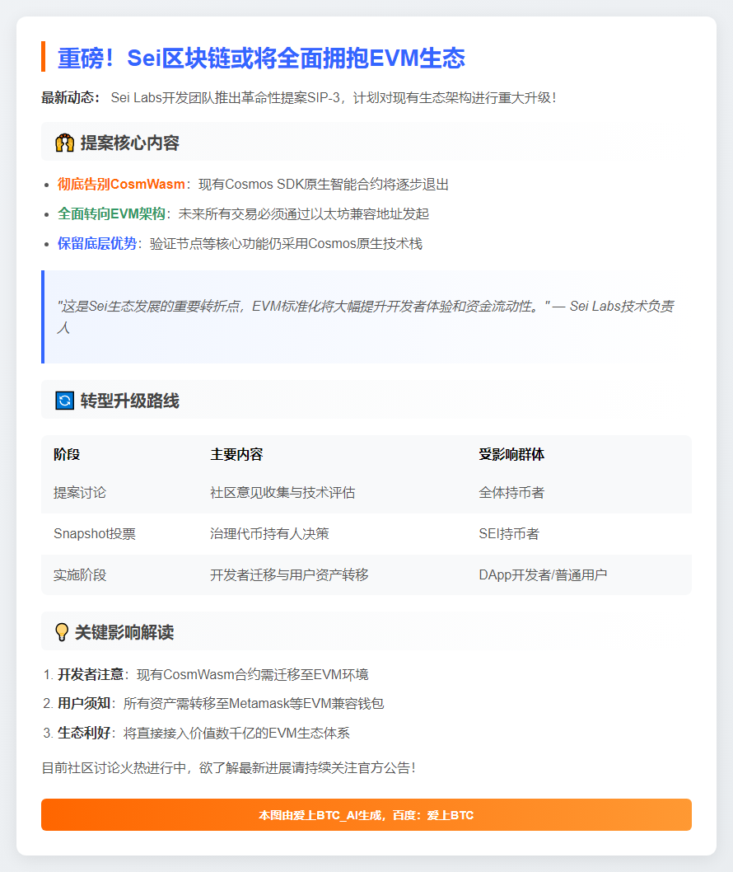Click orange text 彻底告别CosmWasm
The image size is (733, 872).
[121, 184]
